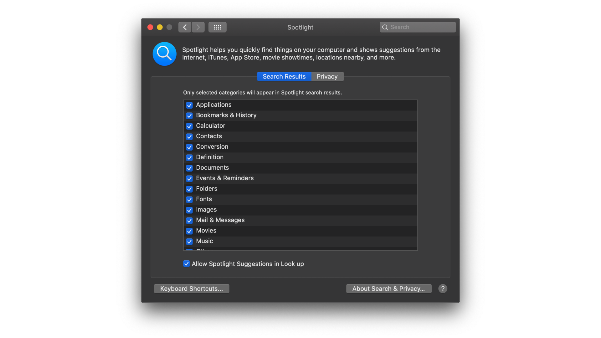The image size is (601, 338).
Task: Click the back arrow navigation button
Action: click(185, 27)
